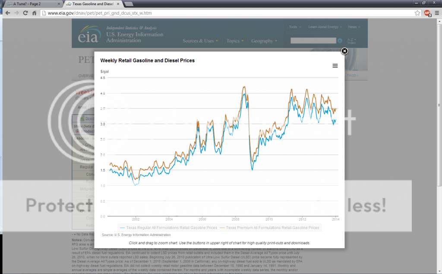Toggle Texas Regular gasoline series in legend
Viewport: 442px width, 274px height.
click(x=169, y=227)
